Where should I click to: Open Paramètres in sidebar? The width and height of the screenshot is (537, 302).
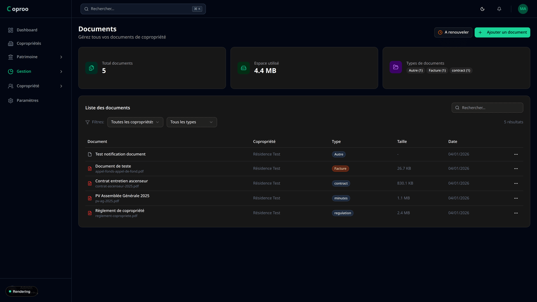[x=27, y=101]
